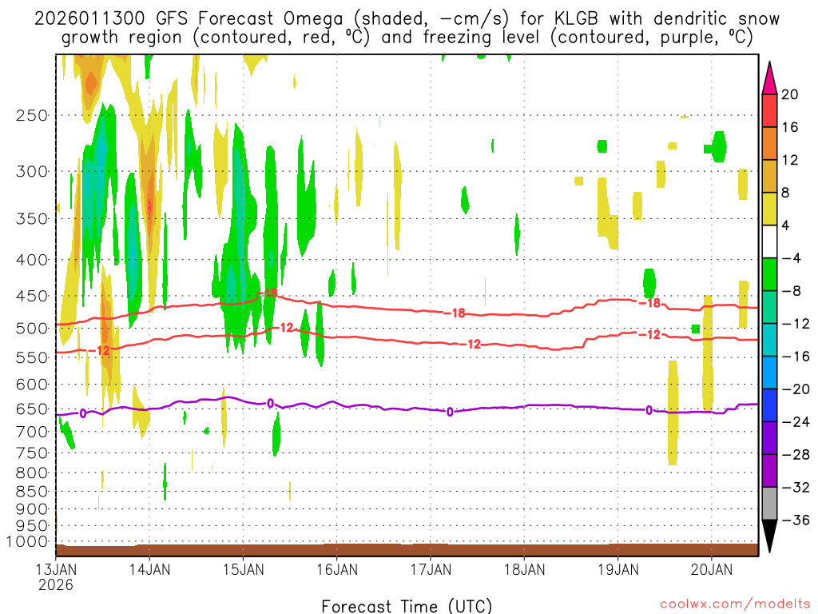Viewport: 818px width, 614px height.
Task: Click the 20JAN date label
Action: point(712,569)
